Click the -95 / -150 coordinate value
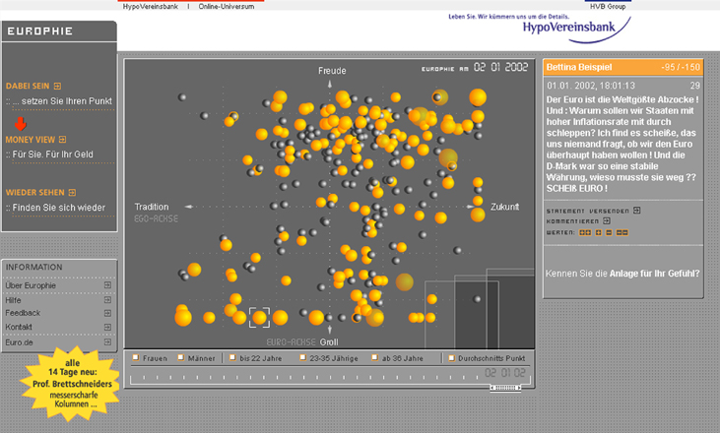This screenshot has height=433, width=720. pos(680,67)
